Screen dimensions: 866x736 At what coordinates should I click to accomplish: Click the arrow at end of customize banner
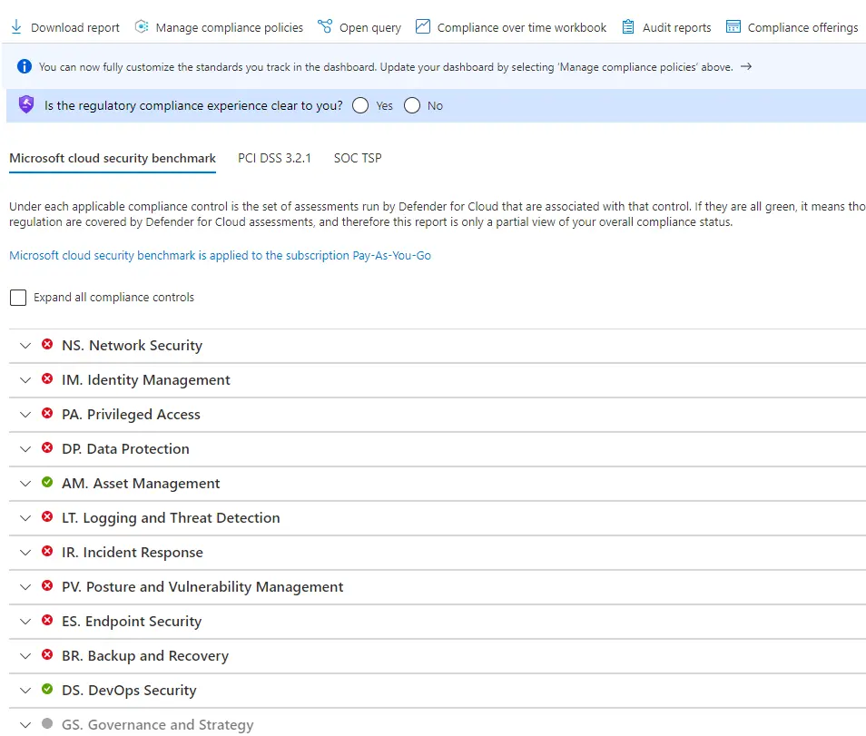[746, 66]
